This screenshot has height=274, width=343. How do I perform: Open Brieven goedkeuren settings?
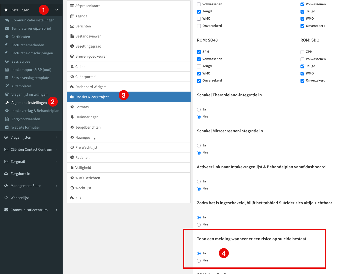pyautogui.click(x=128, y=56)
